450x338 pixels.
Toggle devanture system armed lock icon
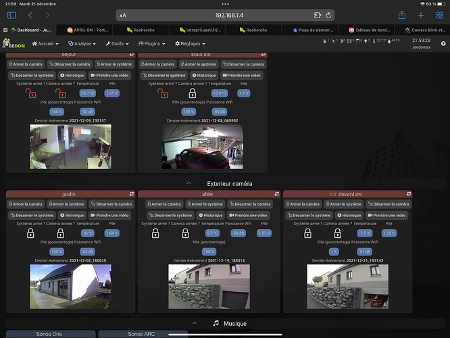pyautogui.click(x=307, y=233)
